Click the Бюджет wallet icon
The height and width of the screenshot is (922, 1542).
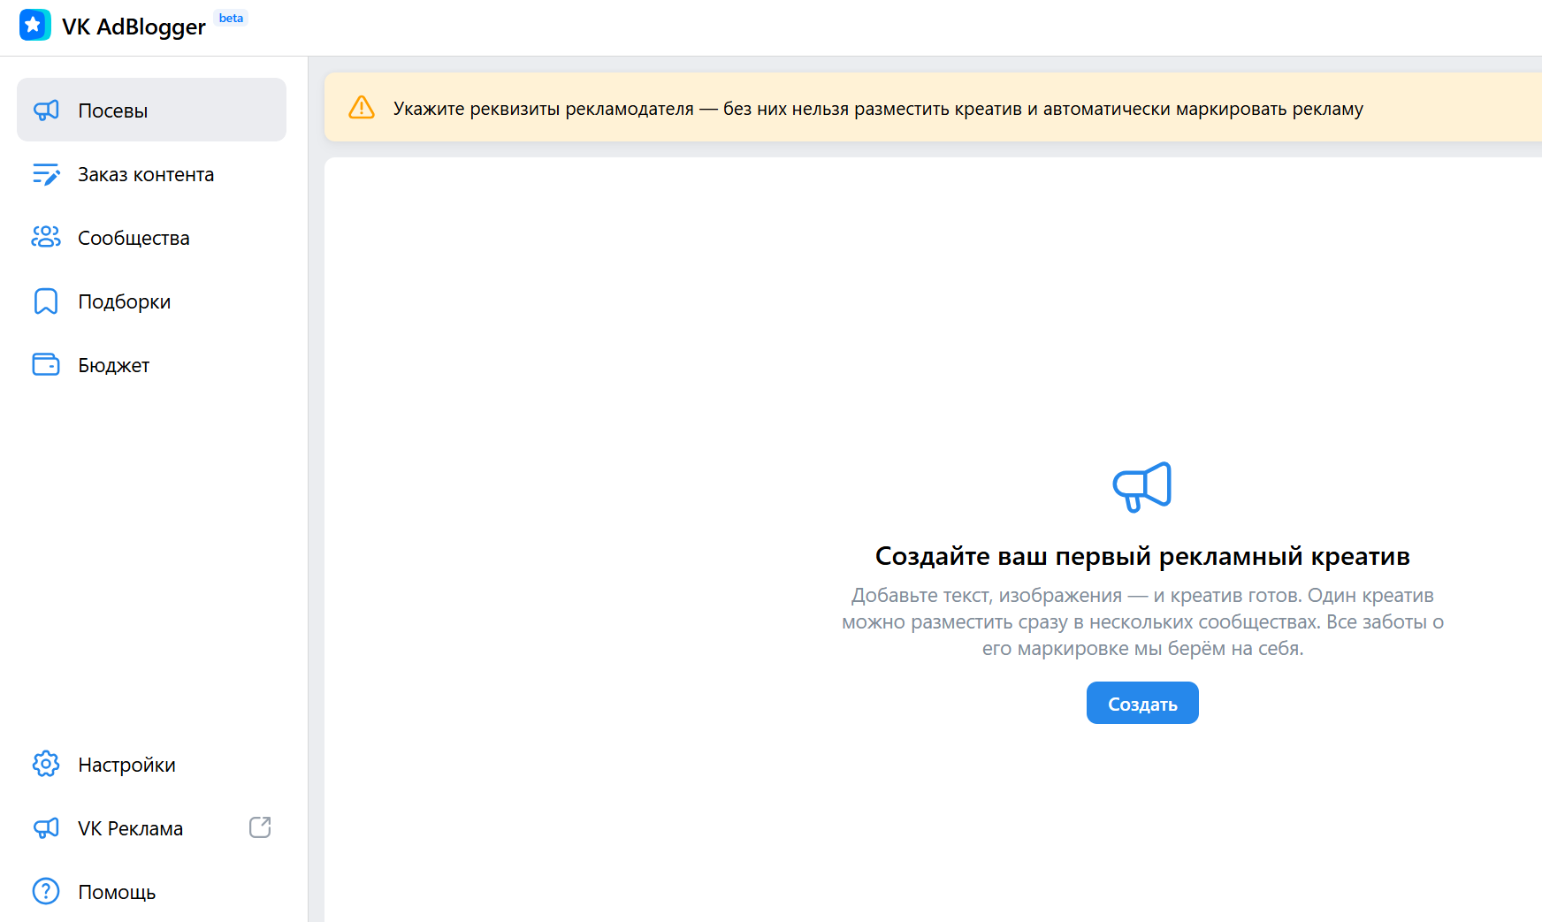coord(46,364)
